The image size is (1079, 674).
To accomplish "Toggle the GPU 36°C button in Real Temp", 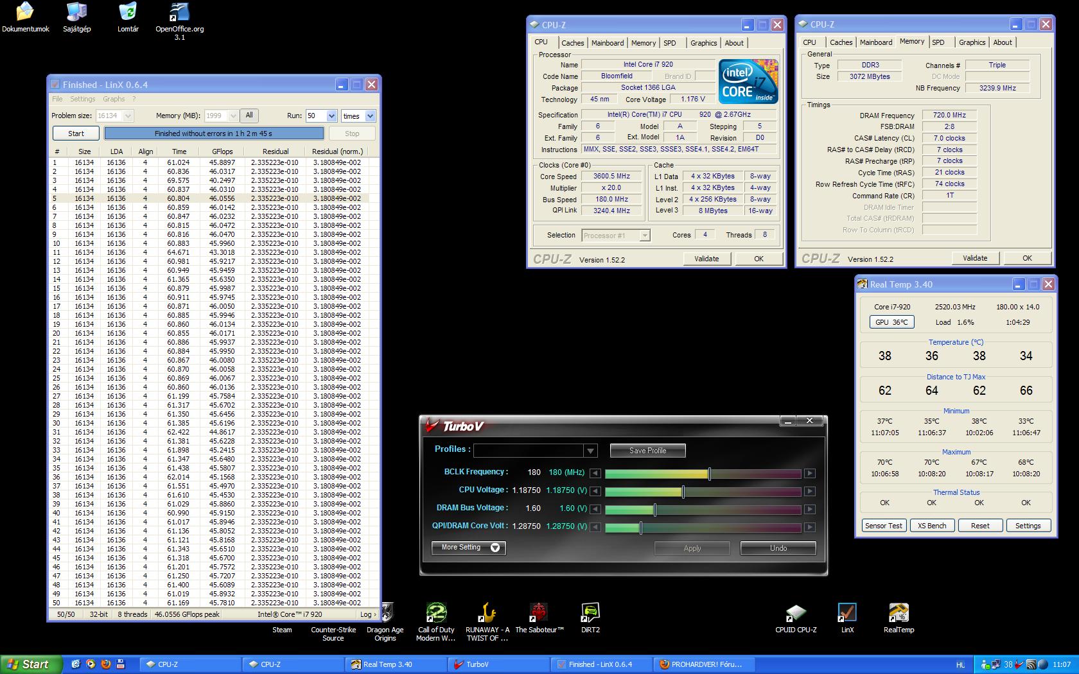I will (x=891, y=322).
